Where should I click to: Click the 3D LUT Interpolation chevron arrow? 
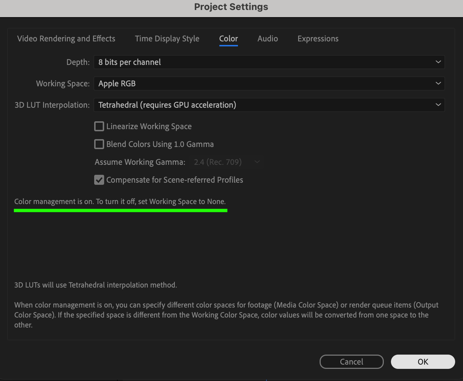click(438, 105)
